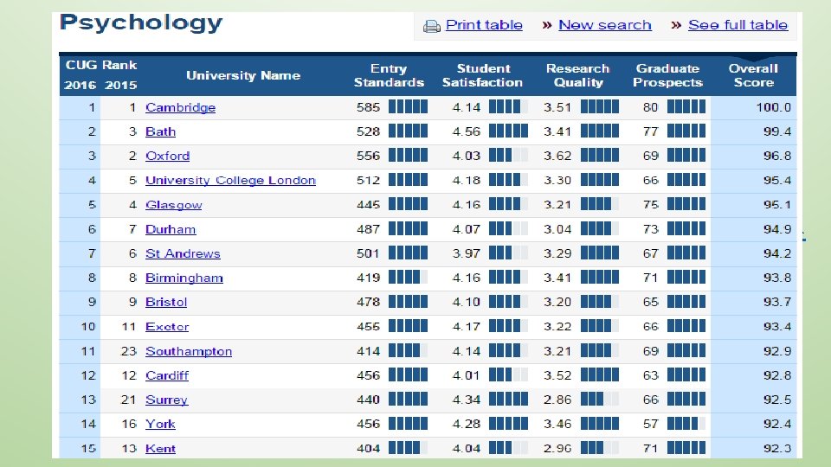Viewport: 831px width, 467px height.
Task: Click Cardiff's research quality value 3.52
Action: pyautogui.click(x=557, y=375)
